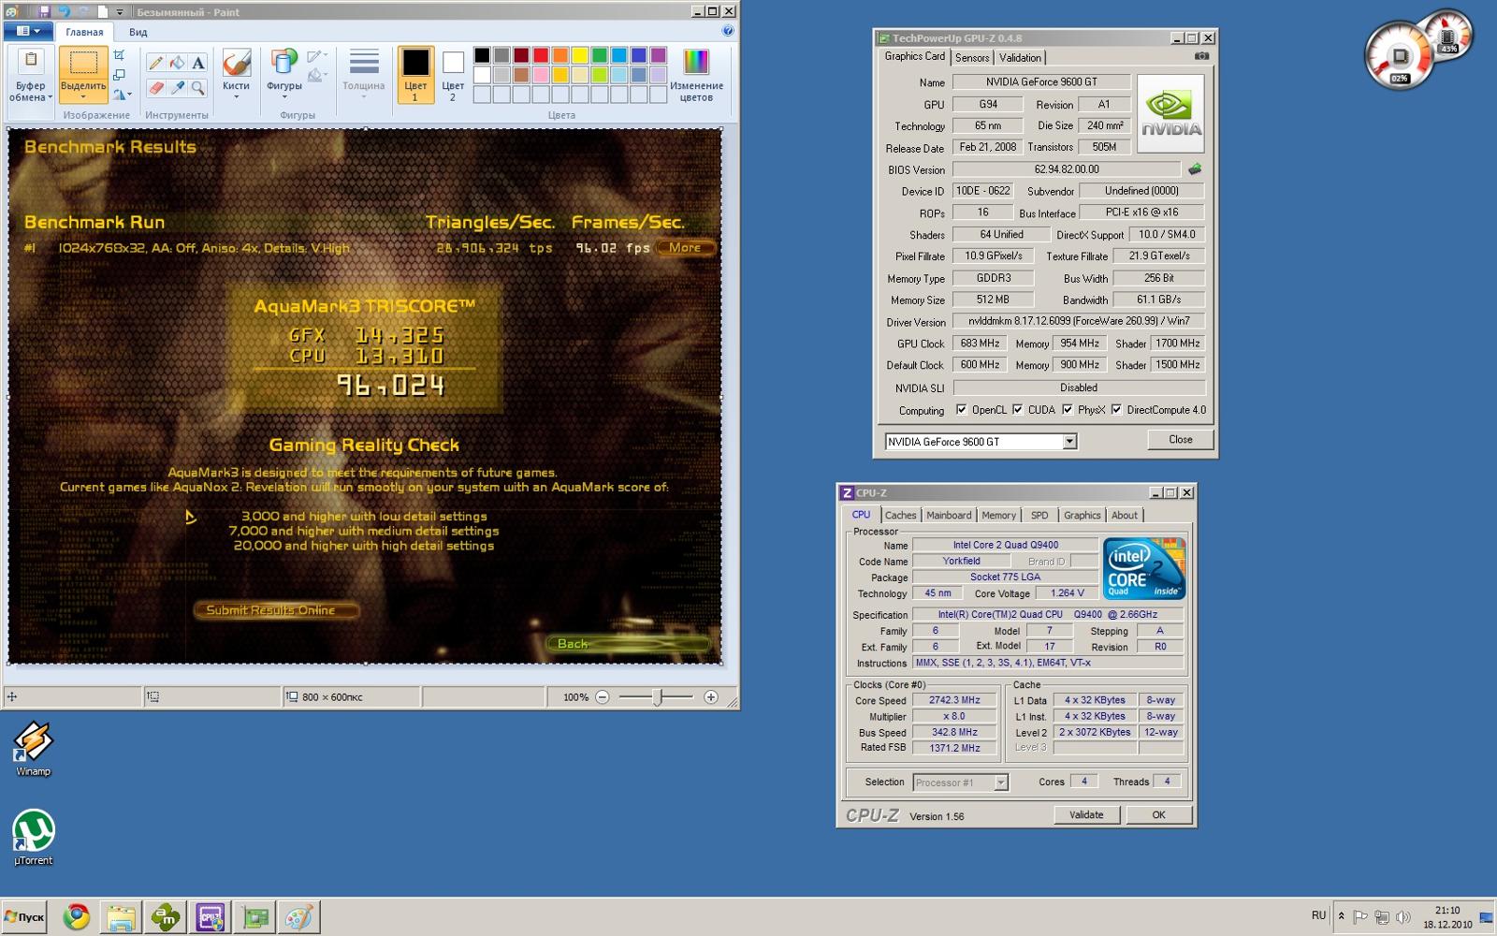Open Google Chrome from the taskbar
Image resolution: width=1497 pixels, height=936 pixels.
[x=77, y=917]
